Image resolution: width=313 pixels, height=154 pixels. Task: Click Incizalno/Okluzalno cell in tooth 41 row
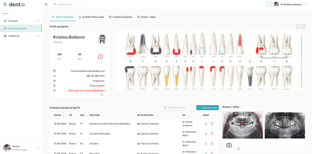pos(100,134)
